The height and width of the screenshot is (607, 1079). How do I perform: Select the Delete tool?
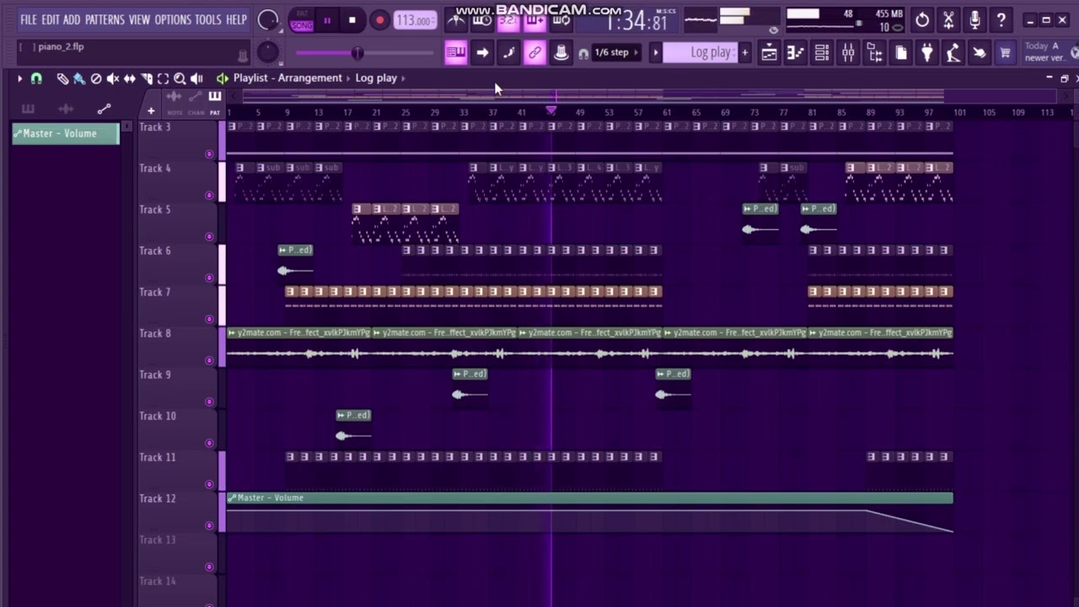point(96,78)
